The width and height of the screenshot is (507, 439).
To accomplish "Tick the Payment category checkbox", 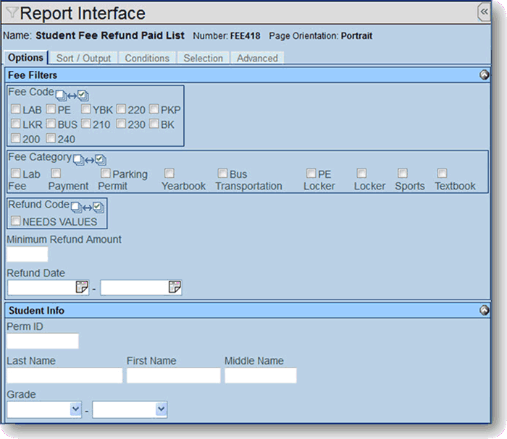I will [x=56, y=174].
